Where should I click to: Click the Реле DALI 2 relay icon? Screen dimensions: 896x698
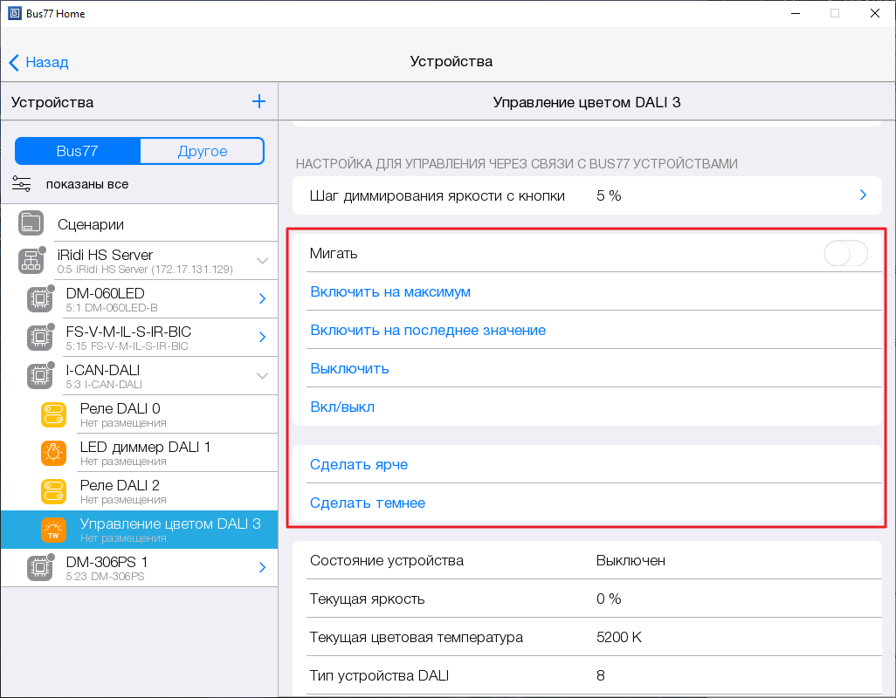point(53,491)
